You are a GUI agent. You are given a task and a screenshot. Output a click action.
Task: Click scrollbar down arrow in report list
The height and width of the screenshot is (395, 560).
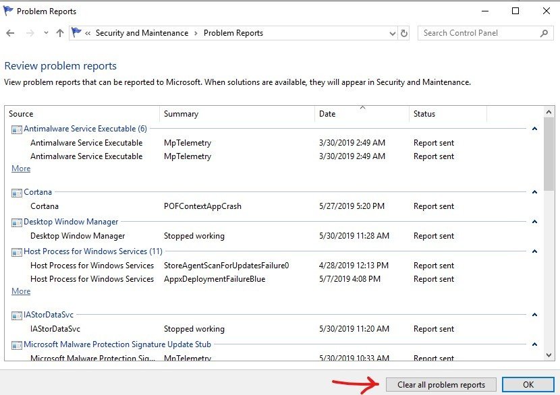coord(549,355)
